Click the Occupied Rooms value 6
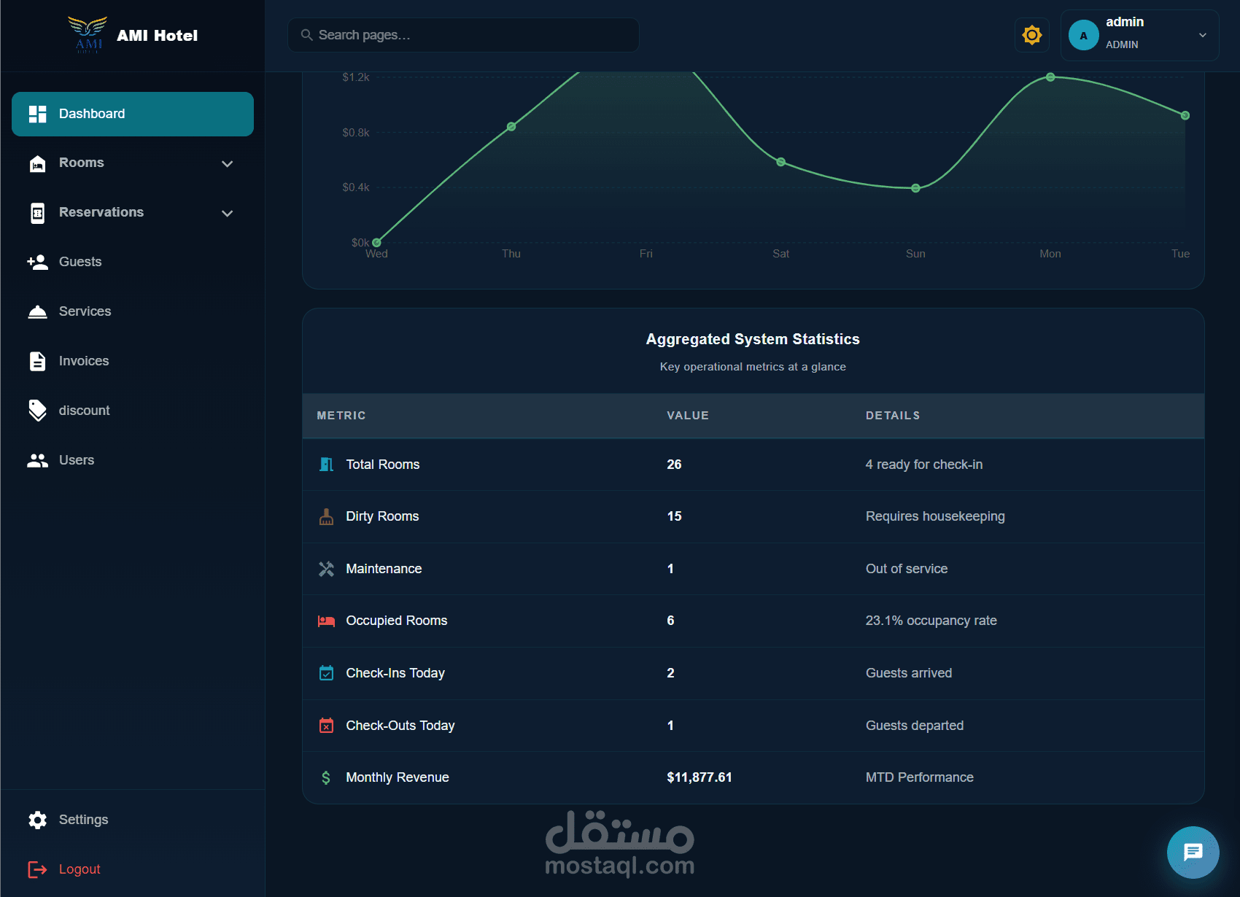The image size is (1240, 897). pos(670,621)
